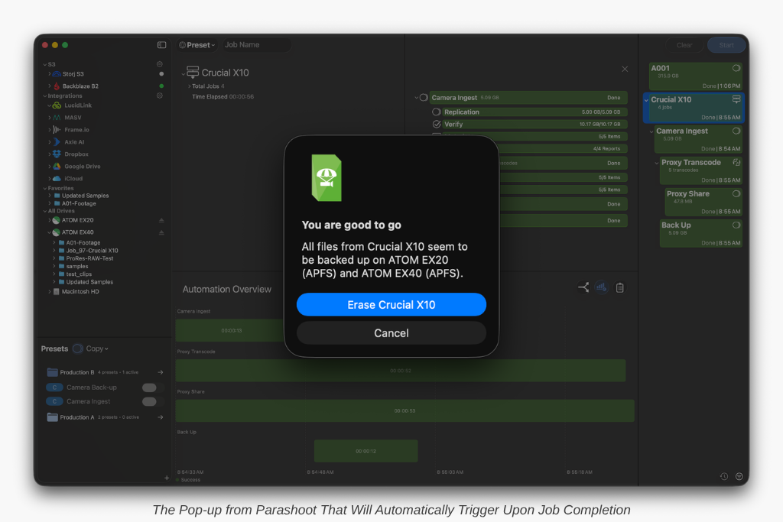
Task: Select the Job_97-Crucial X10 folder
Action: point(92,251)
